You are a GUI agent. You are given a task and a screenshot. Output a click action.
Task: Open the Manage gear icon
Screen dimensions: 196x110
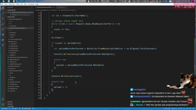pyautogui.click(x=3, y=105)
